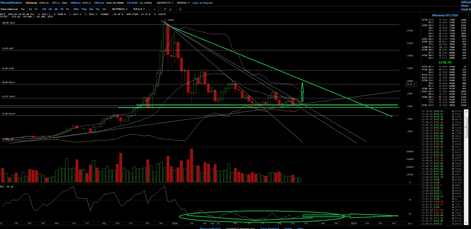Go to BitcoinWisdom home logo
The image size is (471, 229).
11,3
